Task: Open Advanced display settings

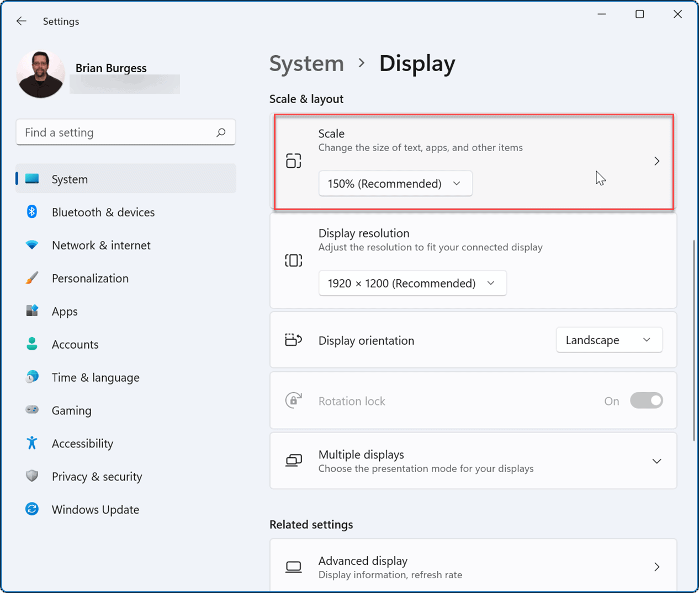Action: [x=473, y=566]
